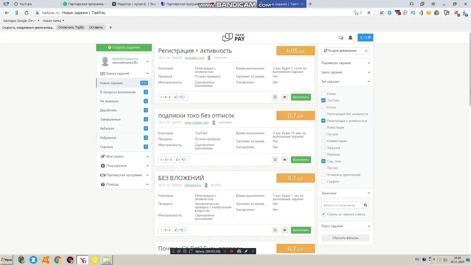Click the Пуск start button

pos(7,260)
